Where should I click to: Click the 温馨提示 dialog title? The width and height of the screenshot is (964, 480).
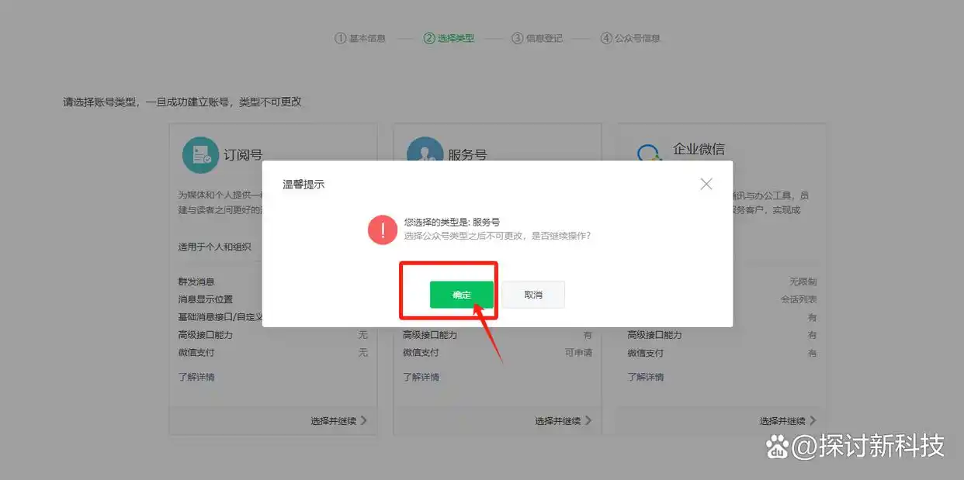[x=303, y=185]
